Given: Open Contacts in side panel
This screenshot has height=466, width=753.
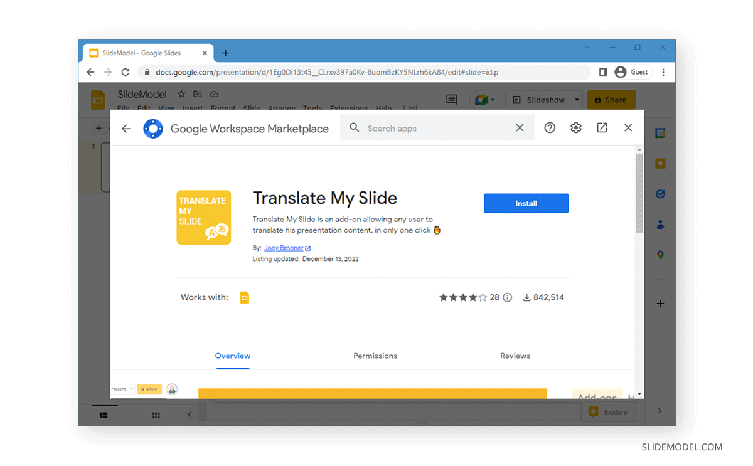Looking at the screenshot, I should point(660,225).
